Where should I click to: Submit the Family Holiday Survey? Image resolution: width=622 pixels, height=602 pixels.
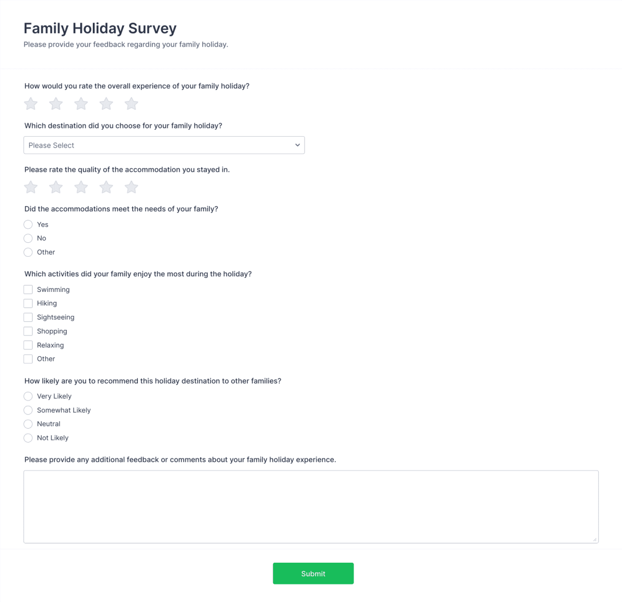[313, 573]
